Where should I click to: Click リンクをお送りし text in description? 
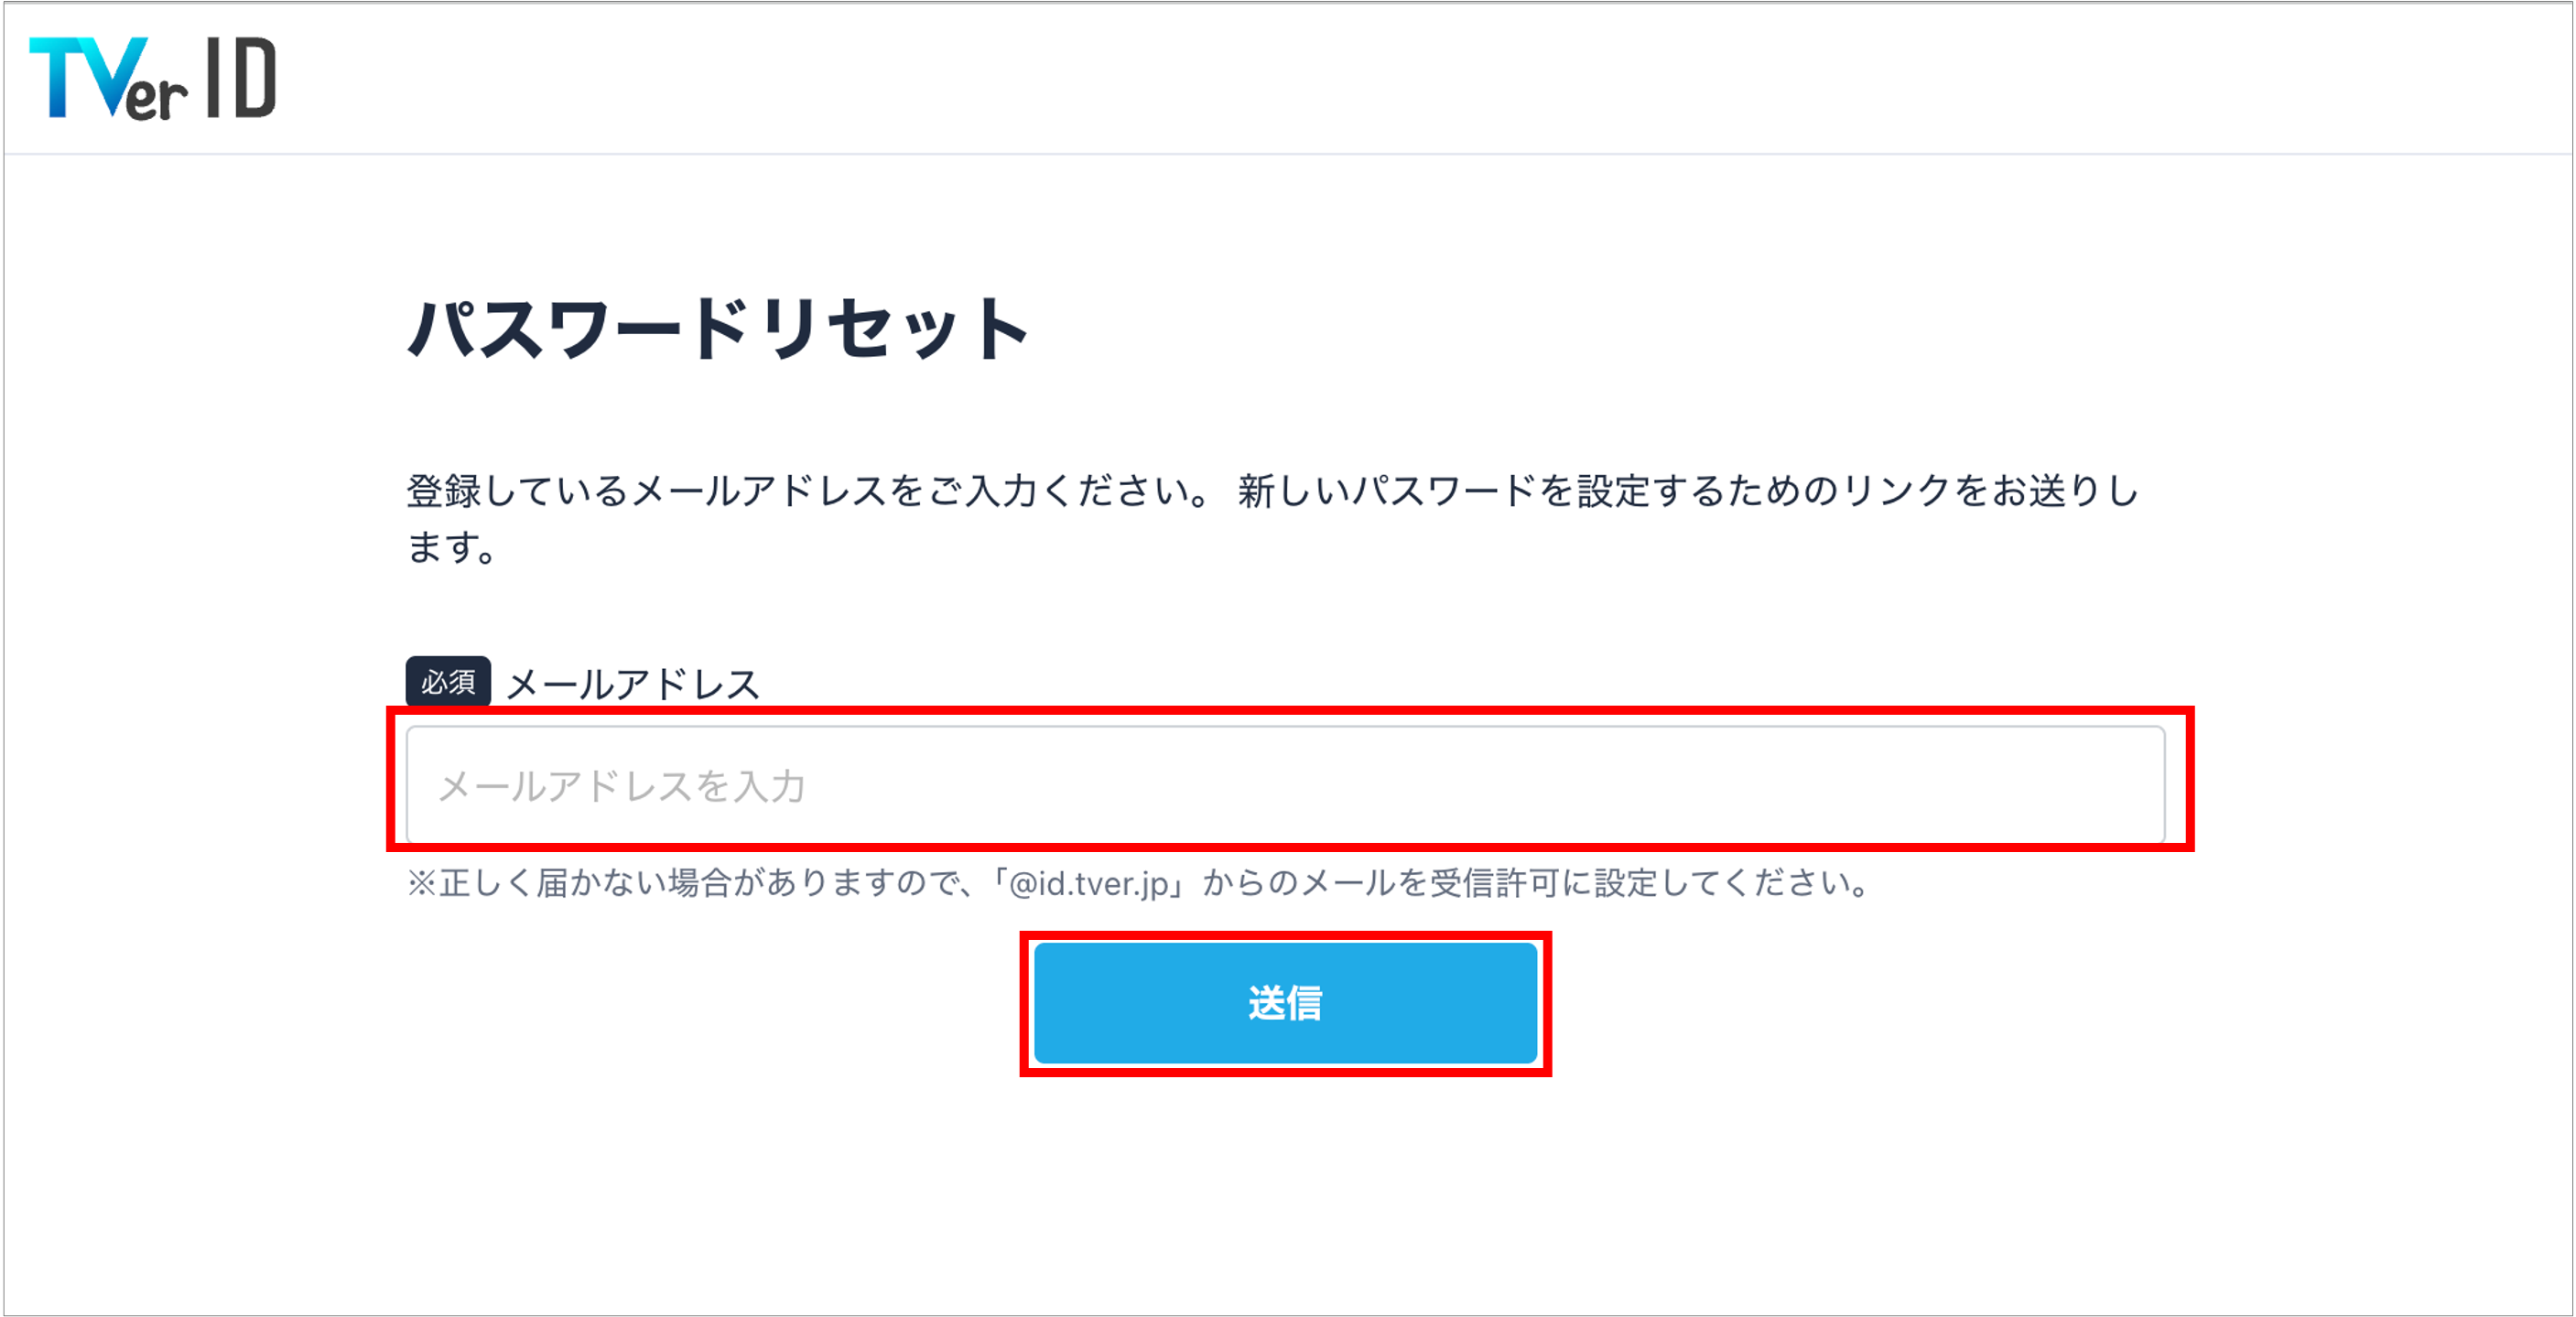coord(1991,491)
